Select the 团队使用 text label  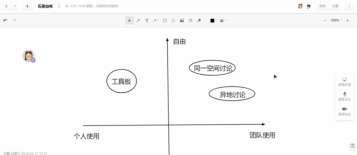[262, 135]
